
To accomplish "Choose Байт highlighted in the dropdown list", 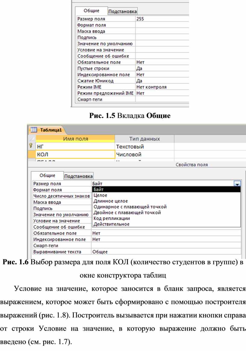I will (166, 189).
